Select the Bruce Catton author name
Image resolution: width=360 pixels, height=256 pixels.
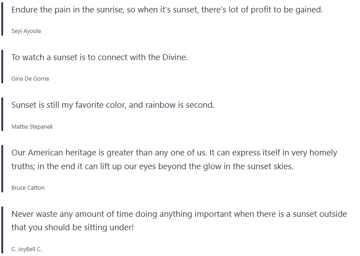[28, 188]
